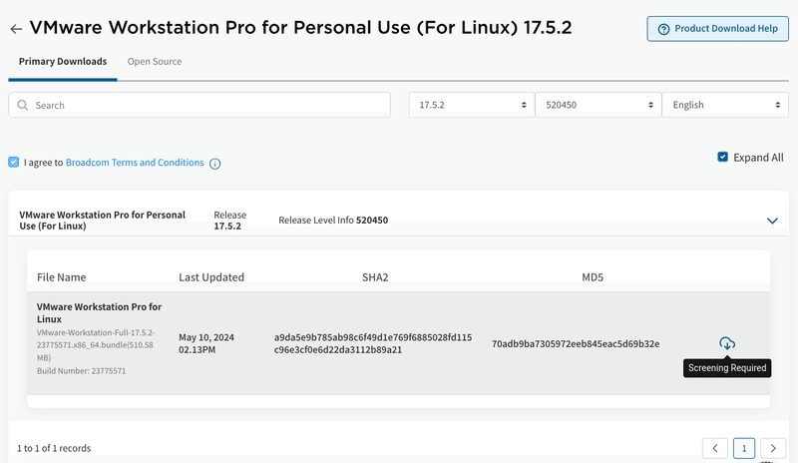Click the VMware Workstation Pro for Personal Use section title
The width and height of the screenshot is (798, 463).
103,221
